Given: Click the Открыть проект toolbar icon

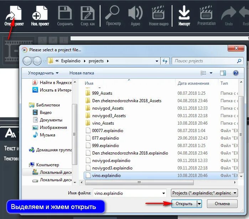Looking at the screenshot, I should coord(14,14).
